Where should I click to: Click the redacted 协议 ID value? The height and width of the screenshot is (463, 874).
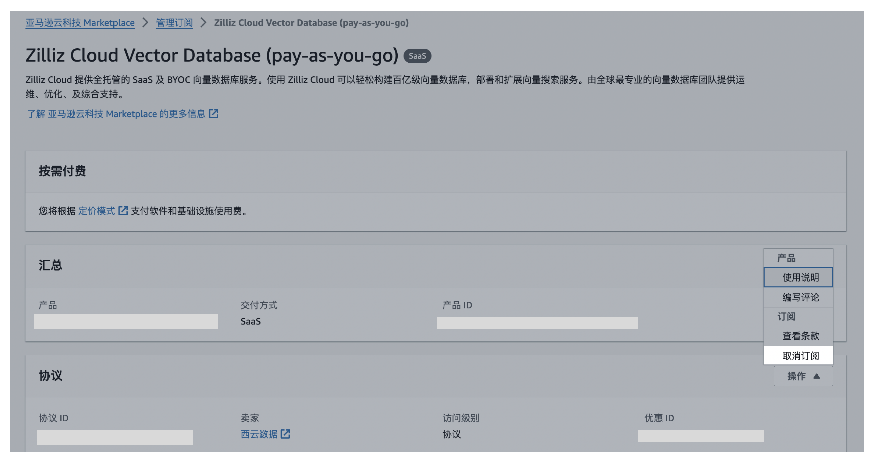115,437
